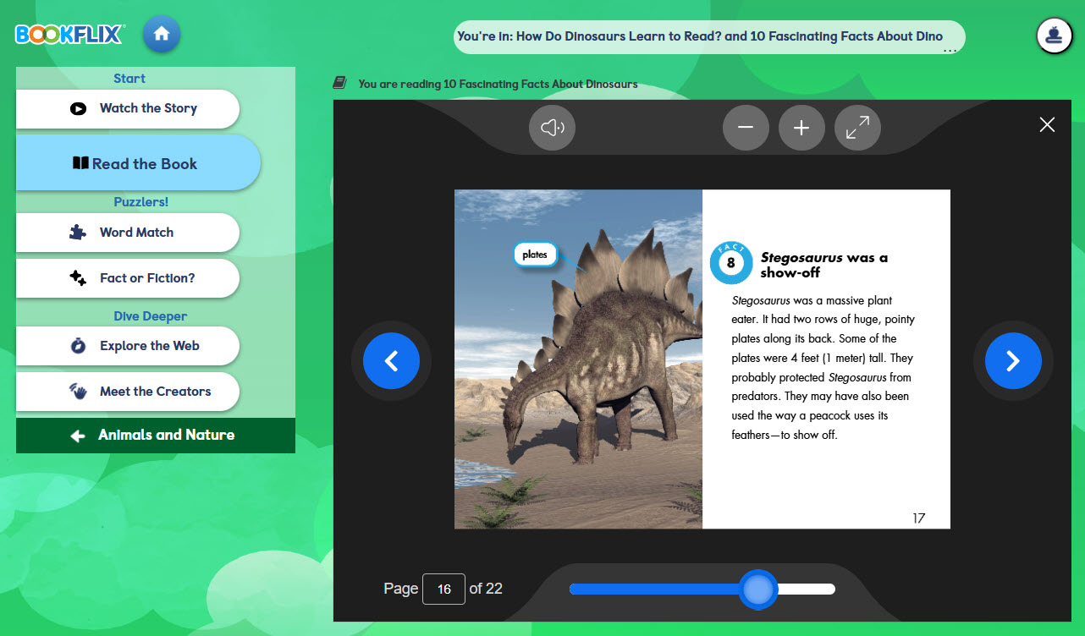
Task: Expand the book to fullscreen
Action: pyautogui.click(x=857, y=128)
